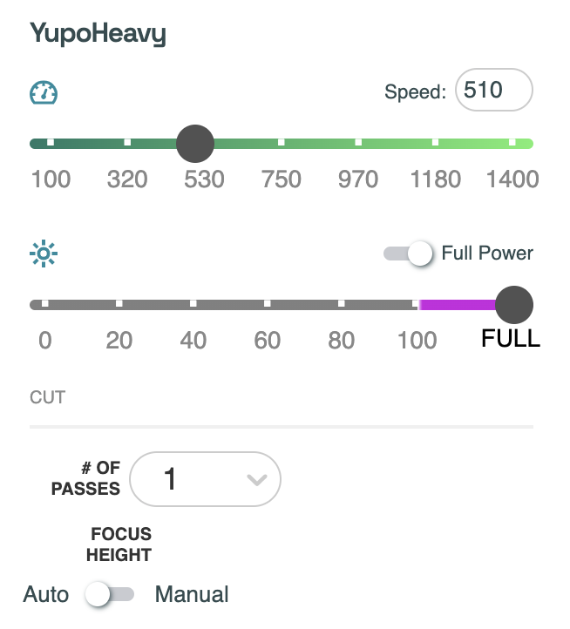The image size is (570, 629).
Task: Open the number of passes dropdown
Action: (x=206, y=479)
